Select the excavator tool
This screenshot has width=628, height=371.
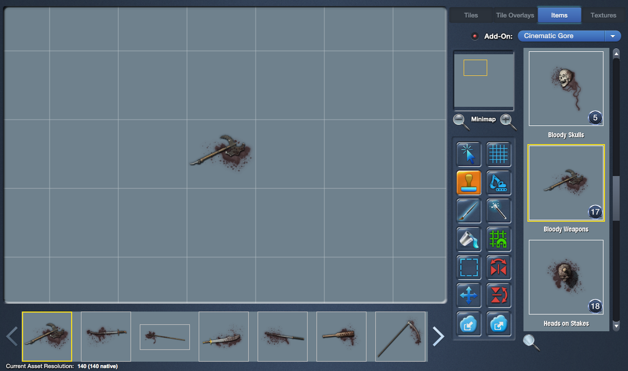[498, 183]
